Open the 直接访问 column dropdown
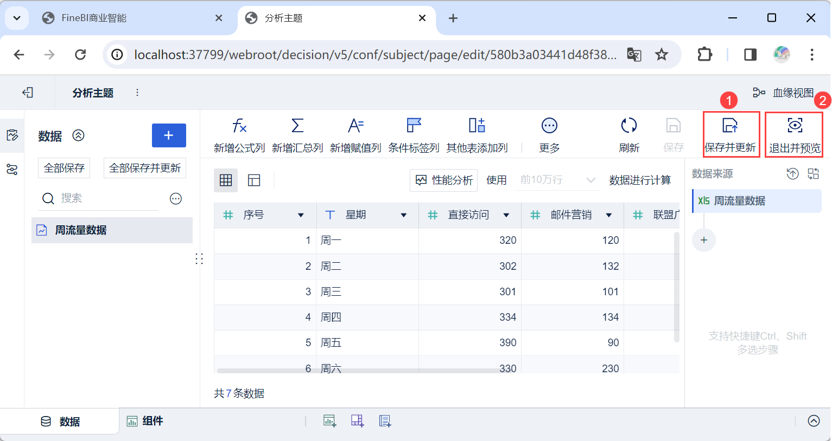 506,215
